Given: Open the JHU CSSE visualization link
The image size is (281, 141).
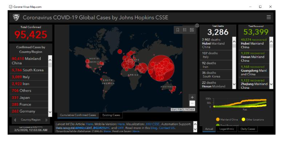Looking at the screenshot, I should click(152, 124).
